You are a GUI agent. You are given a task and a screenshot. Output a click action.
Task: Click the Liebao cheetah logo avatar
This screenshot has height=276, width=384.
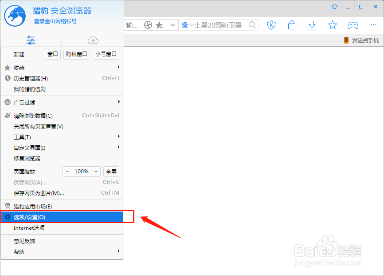15,16
